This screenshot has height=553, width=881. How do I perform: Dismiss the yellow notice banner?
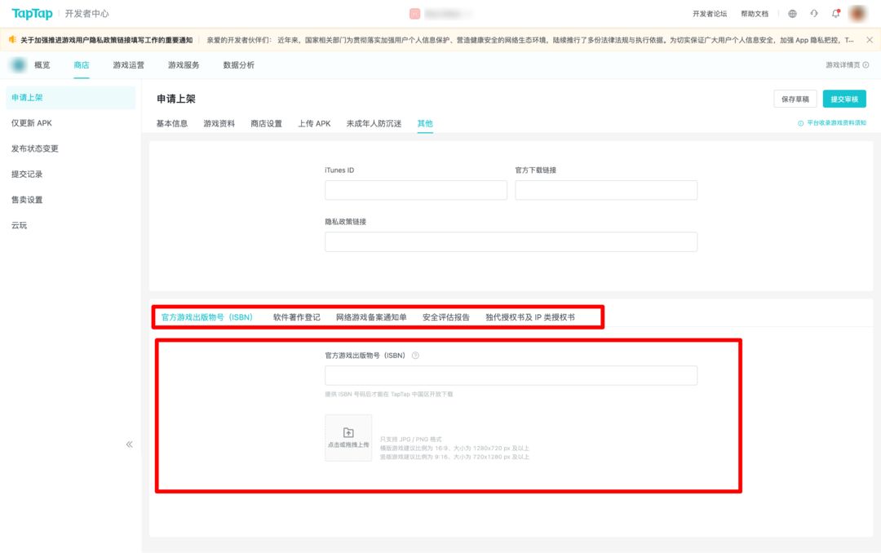pos(870,40)
